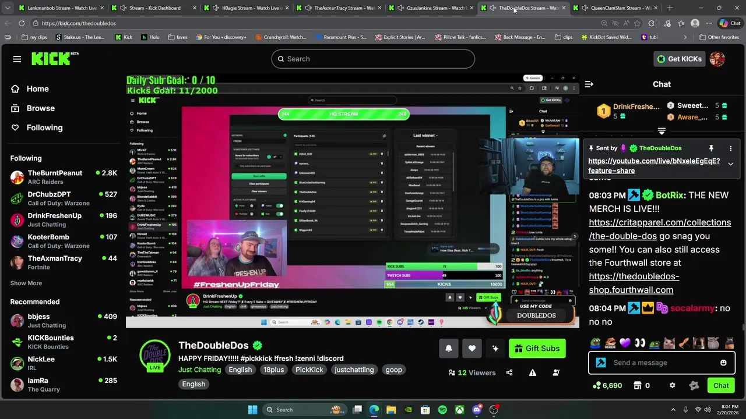Send message with Chat button
The image size is (746, 419).
[x=721, y=386]
